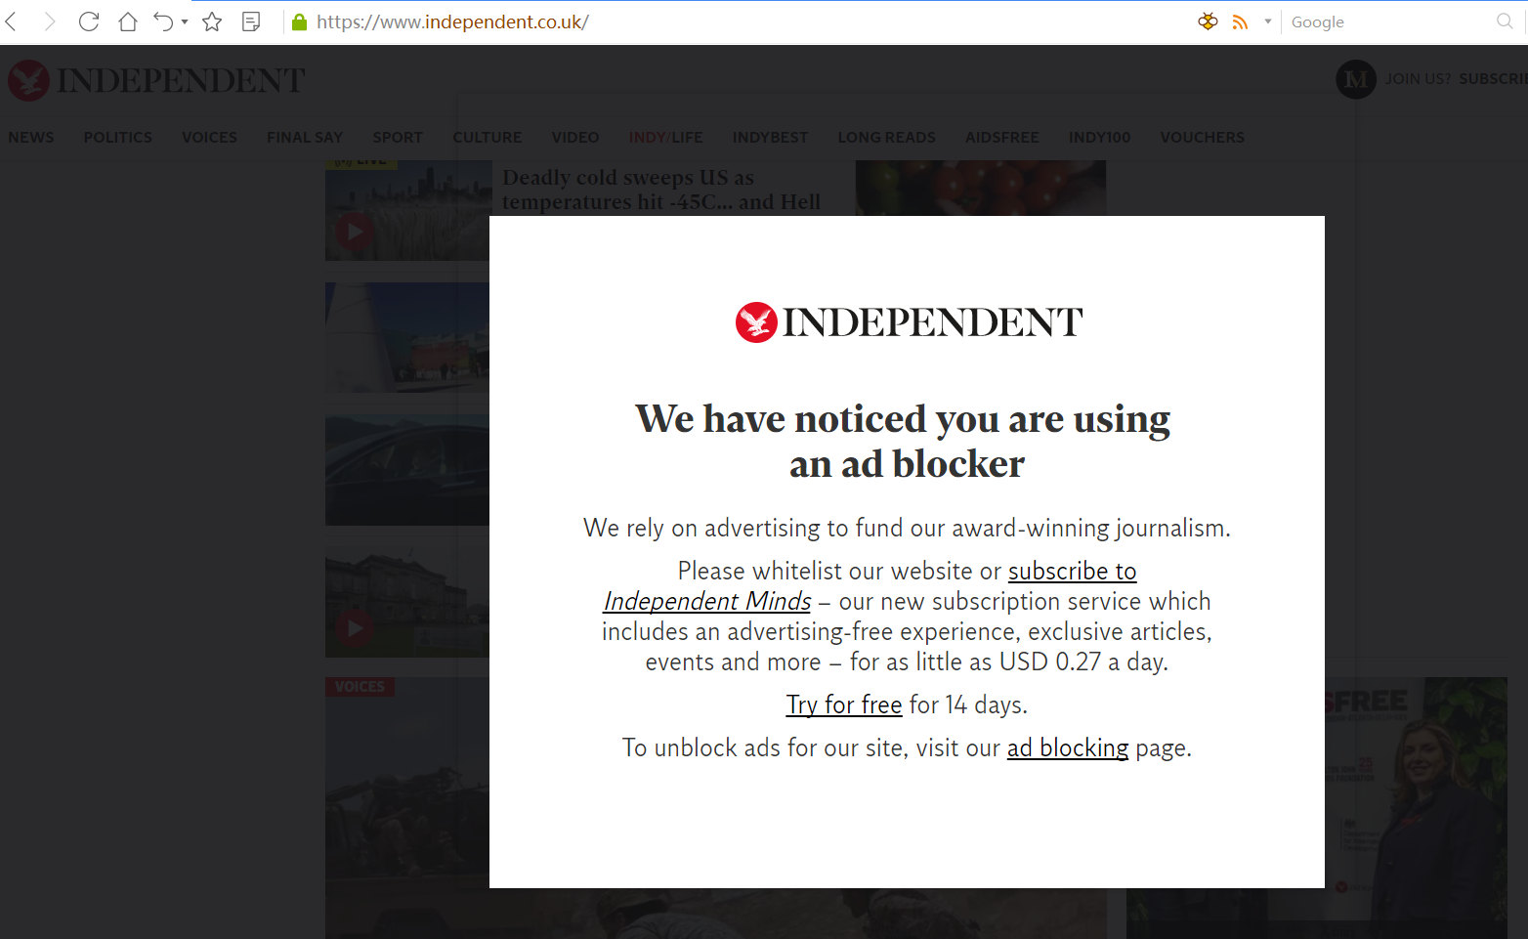Open the white building article thumbnail
The height and width of the screenshot is (939, 1528).
coord(407,338)
